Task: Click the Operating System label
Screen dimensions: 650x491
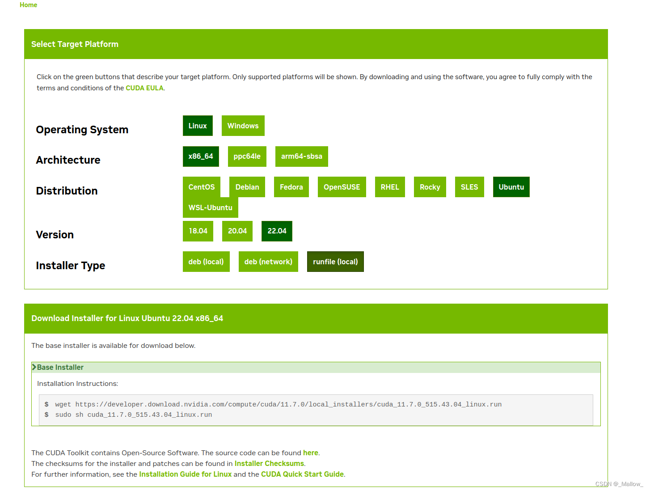Action: click(82, 130)
